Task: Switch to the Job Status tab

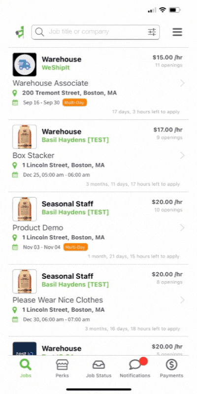Action: point(98,368)
